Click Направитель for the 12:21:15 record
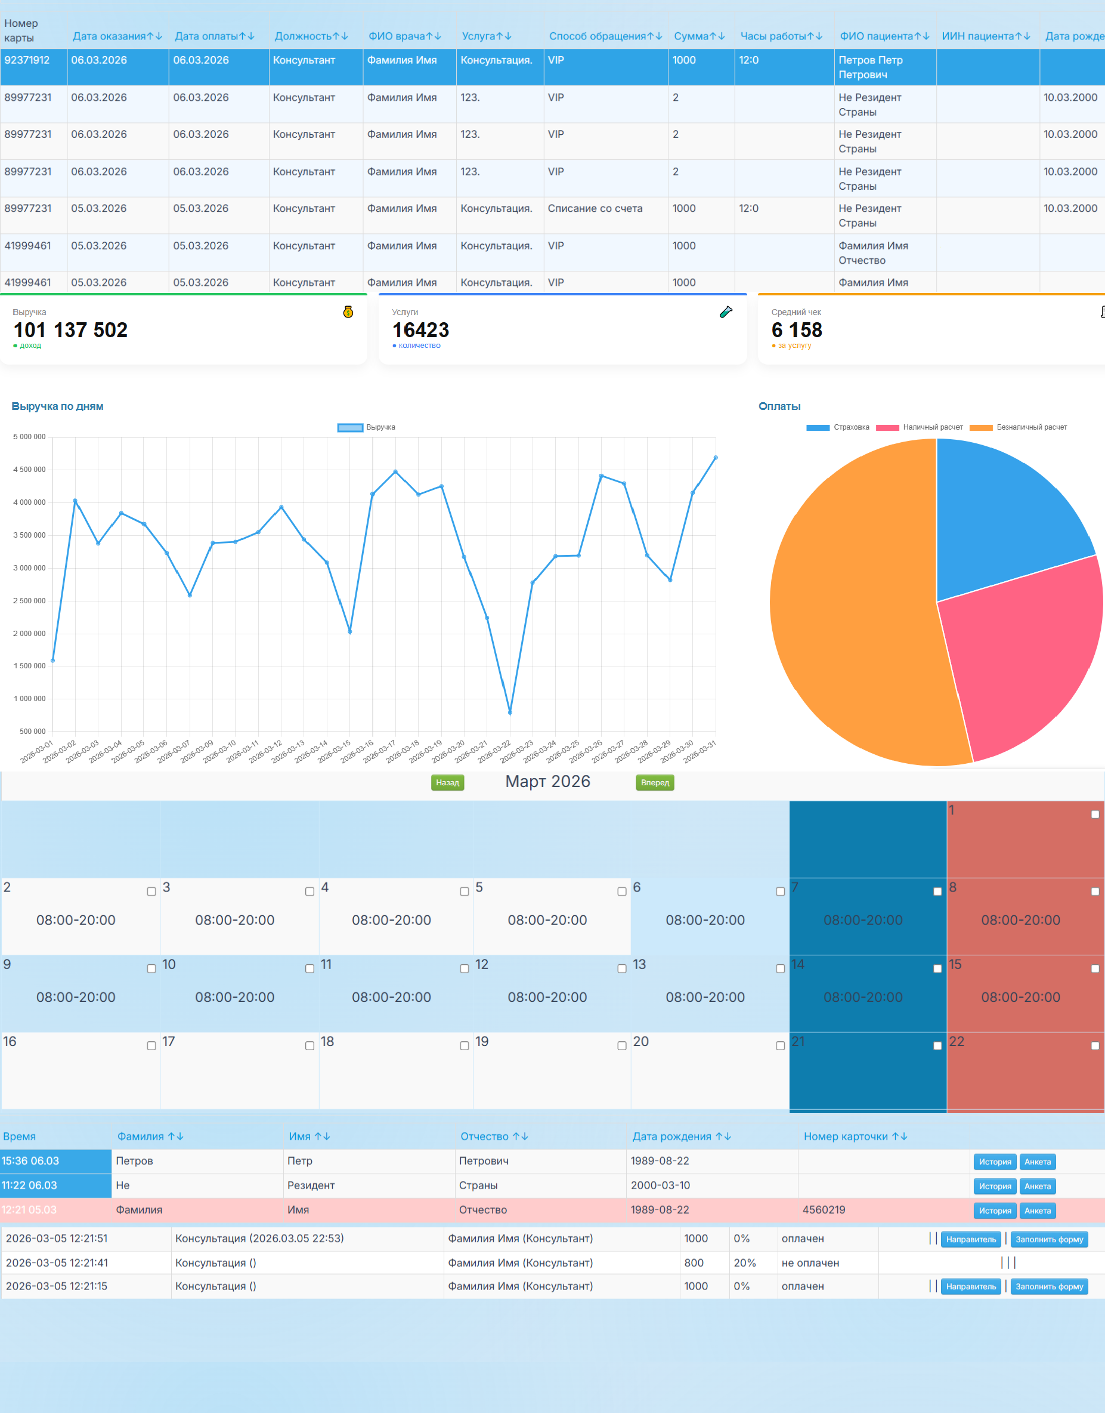Screen dimensions: 1105x1413 (970, 1286)
